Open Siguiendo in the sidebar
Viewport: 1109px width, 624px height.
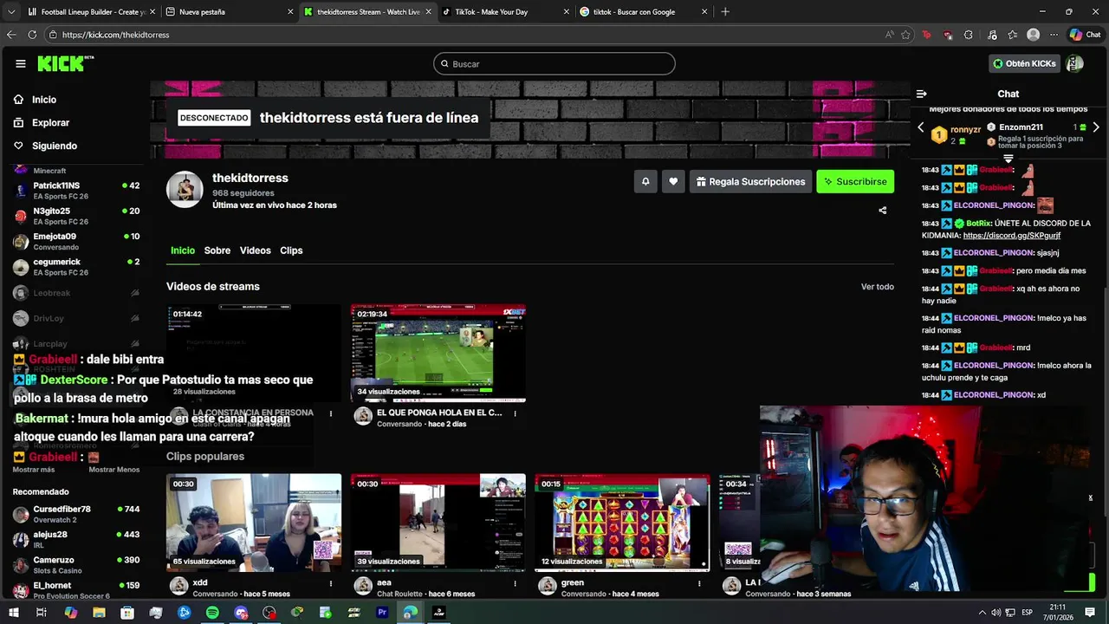point(54,146)
